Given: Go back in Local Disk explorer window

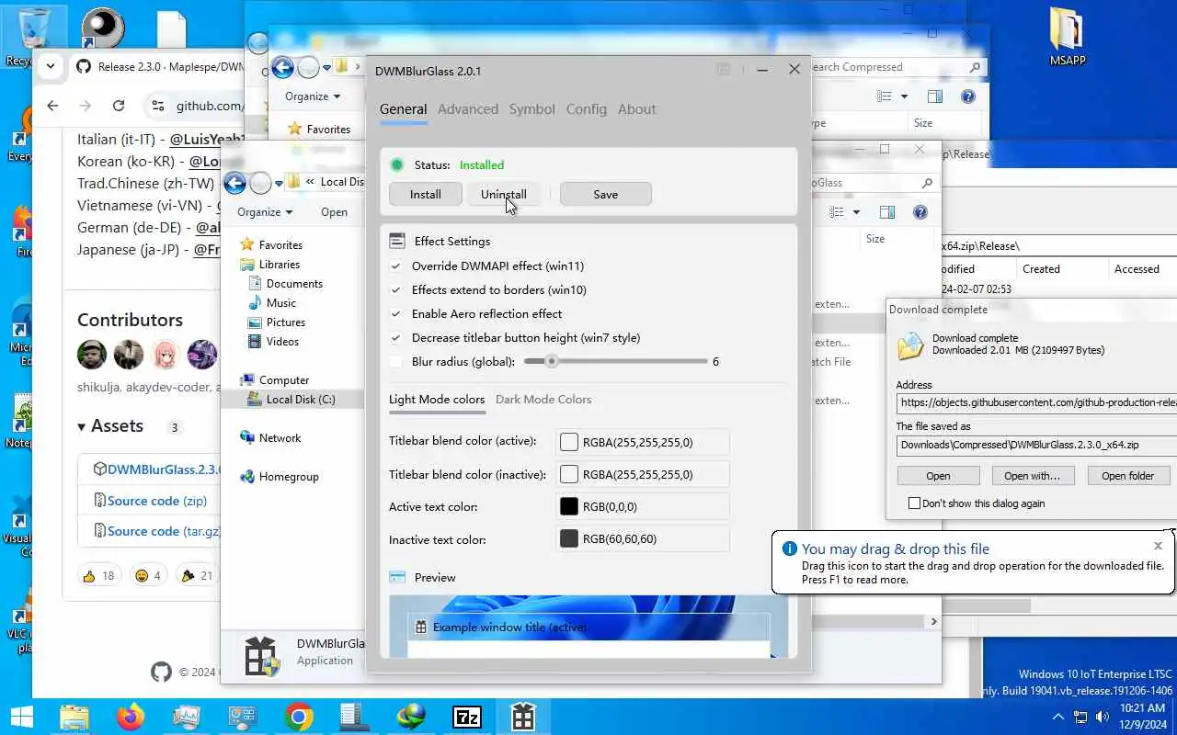Looking at the screenshot, I should [x=234, y=183].
